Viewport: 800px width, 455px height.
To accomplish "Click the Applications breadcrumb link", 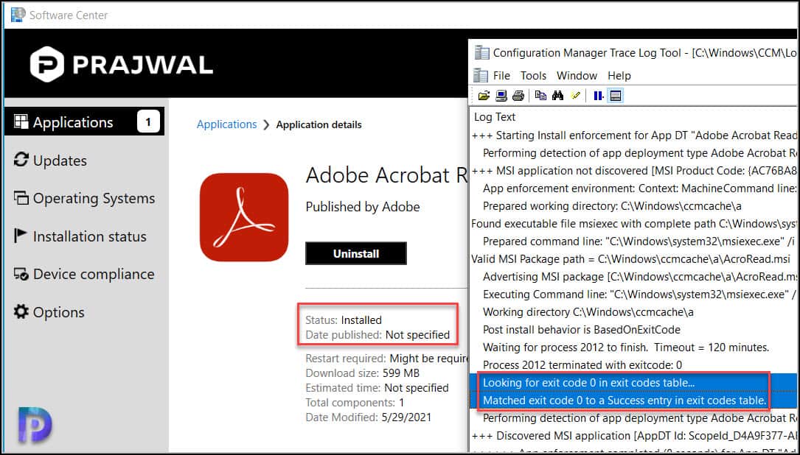I will [226, 124].
